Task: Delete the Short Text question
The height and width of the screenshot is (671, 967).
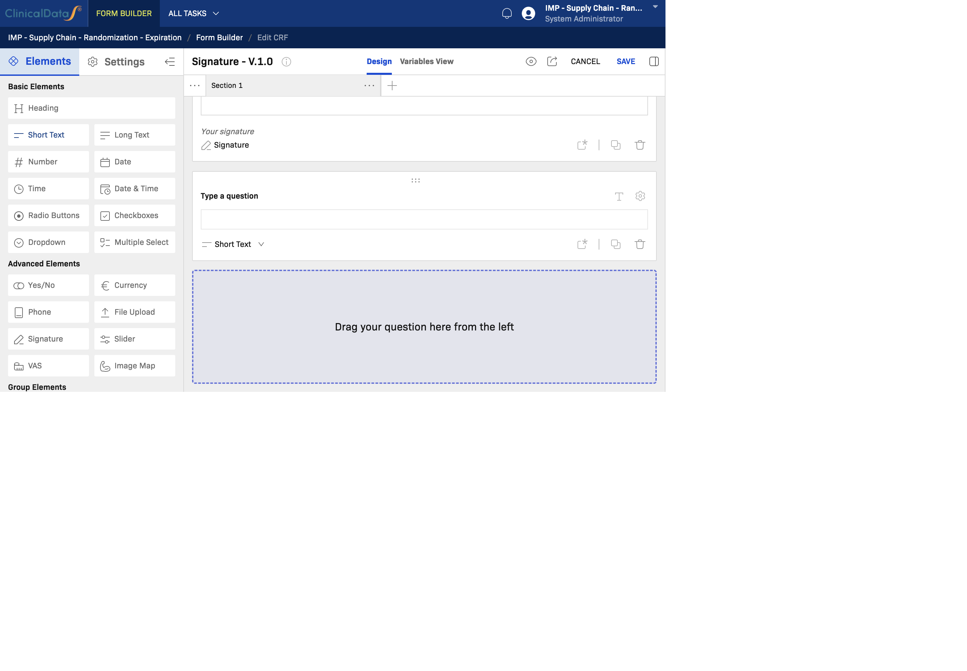Action: 640,244
